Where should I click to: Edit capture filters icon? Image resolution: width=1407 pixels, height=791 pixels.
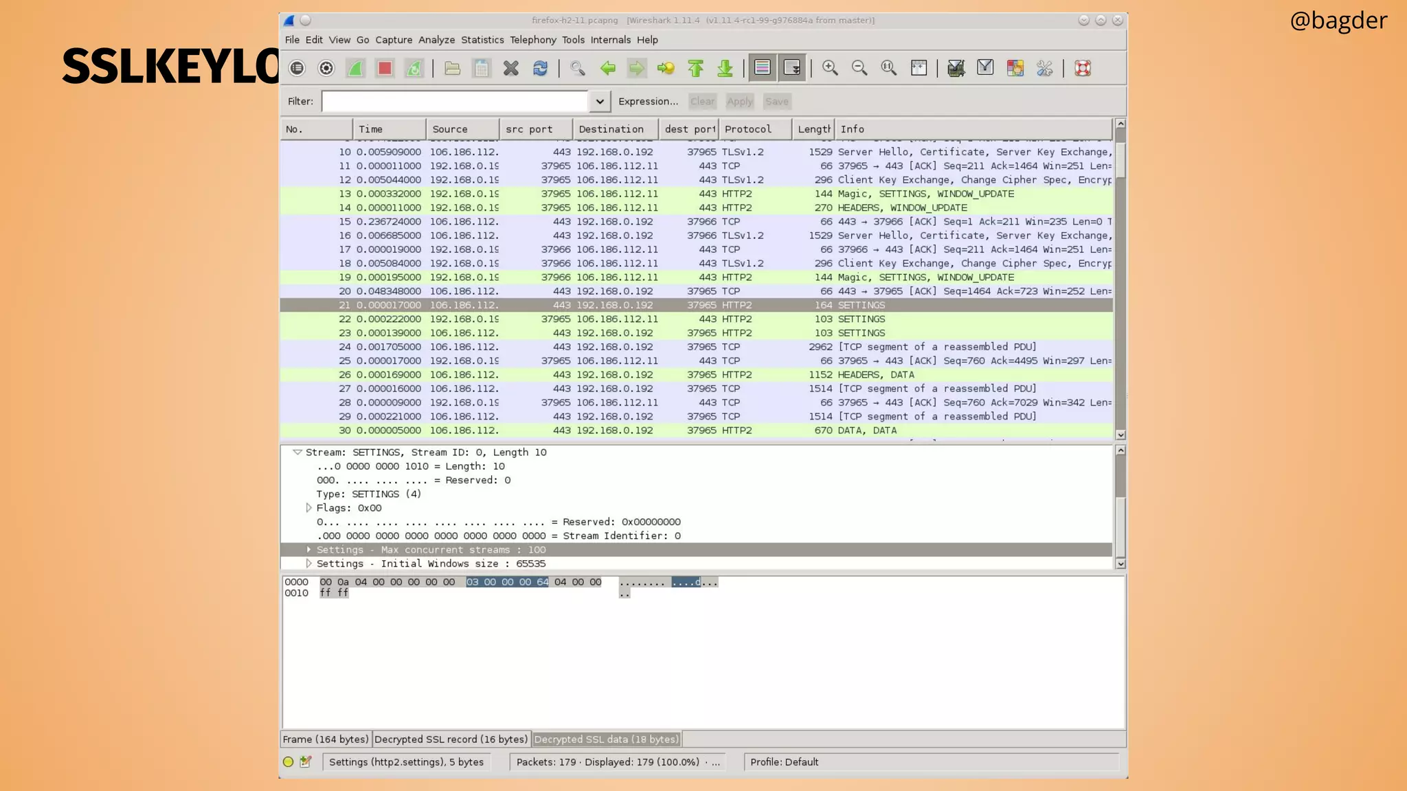pos(956,68)
